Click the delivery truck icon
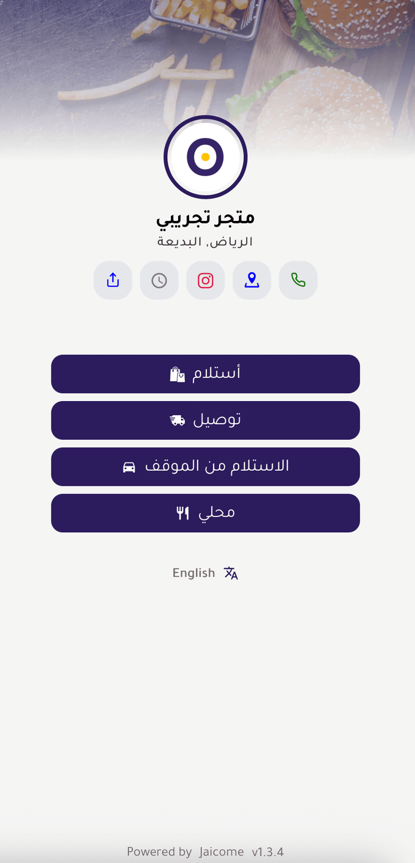Screen dimensions: 415x863 click(x=177, y=421)
